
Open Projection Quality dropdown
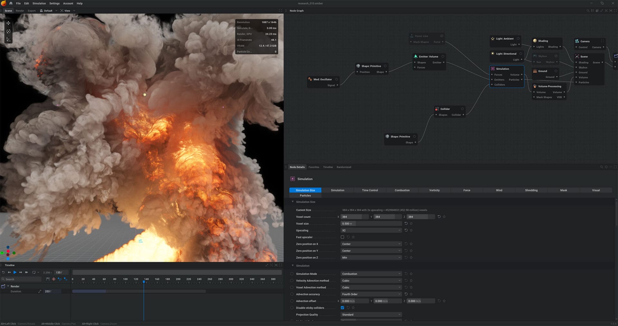click(371, 314)
